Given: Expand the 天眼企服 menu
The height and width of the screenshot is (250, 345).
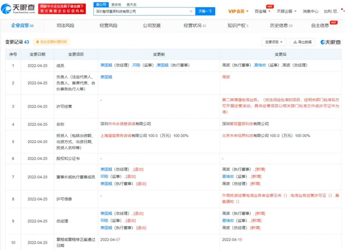Looking at the screenshot, I should (286, 11).
